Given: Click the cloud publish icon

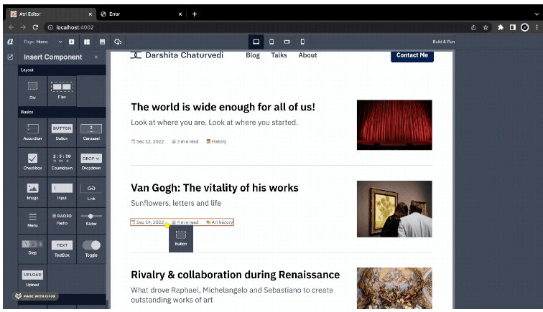Looking at the screenshot, I should coord(118,42).
